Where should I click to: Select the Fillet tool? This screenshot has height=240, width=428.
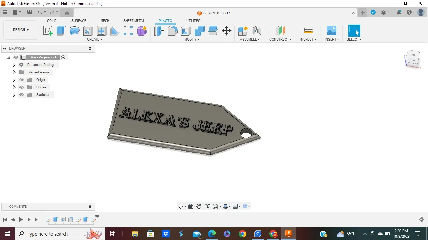coord(172,31)
